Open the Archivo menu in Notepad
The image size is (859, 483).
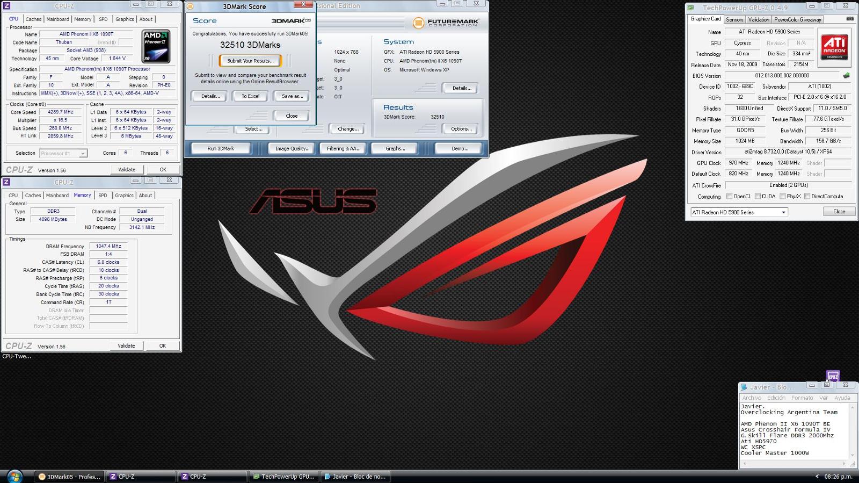[752, 398]
